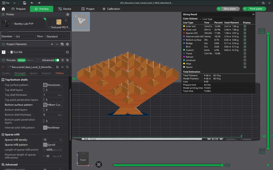Enable display of Travel moves

coord(245,53)
